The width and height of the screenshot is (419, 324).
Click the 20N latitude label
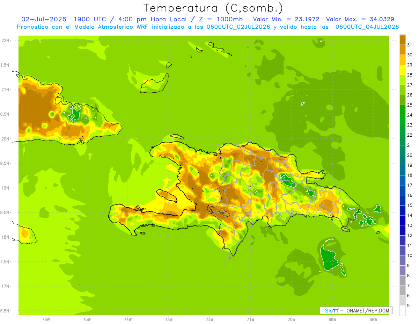[5, 139]
